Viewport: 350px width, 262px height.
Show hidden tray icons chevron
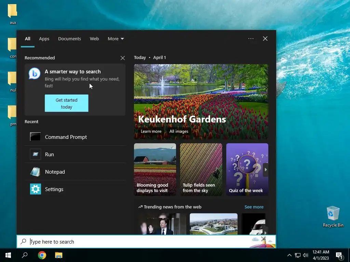(x=289, y=255)
